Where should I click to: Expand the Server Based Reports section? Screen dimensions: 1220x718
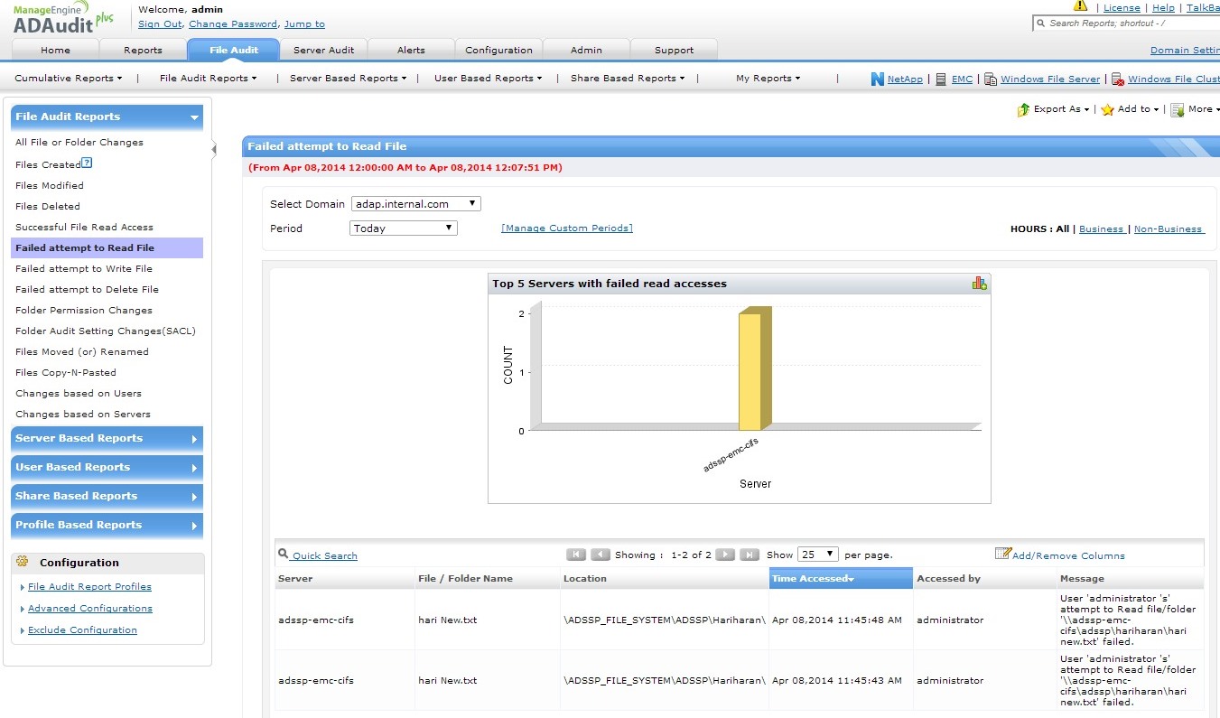click(x=107, y=439)
